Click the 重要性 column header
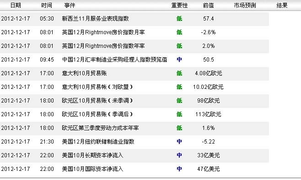 point(179,5)
